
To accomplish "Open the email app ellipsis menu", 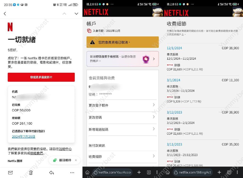I will pos(72,172).
